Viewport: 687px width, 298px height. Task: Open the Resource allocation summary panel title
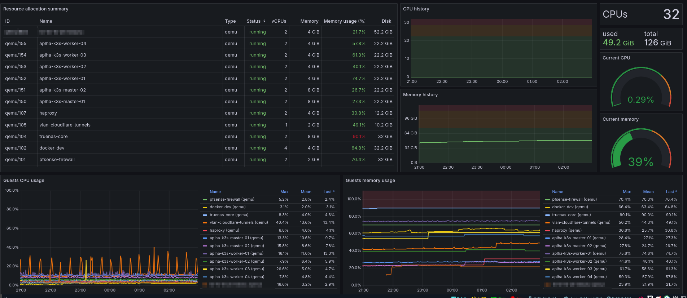coord(36,9)
